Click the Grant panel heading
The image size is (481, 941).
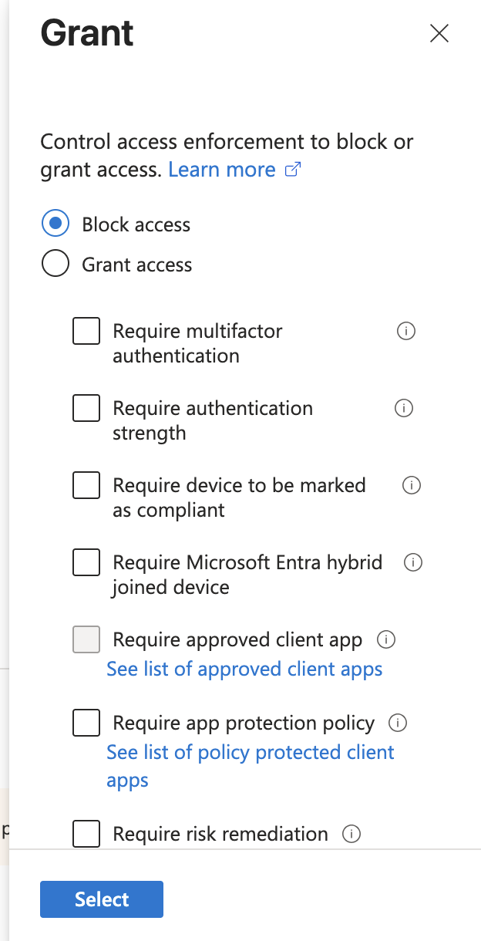click(87, 33)
